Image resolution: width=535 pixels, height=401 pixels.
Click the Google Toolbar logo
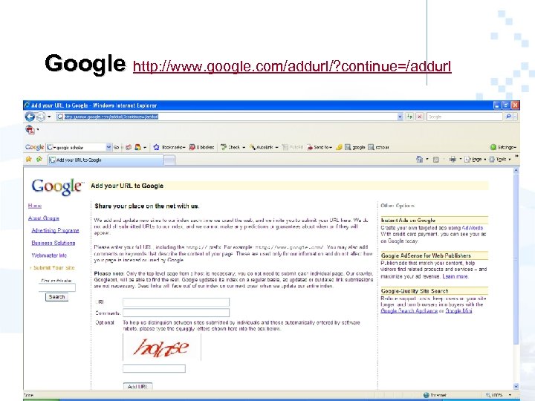(x=34, y=147)
